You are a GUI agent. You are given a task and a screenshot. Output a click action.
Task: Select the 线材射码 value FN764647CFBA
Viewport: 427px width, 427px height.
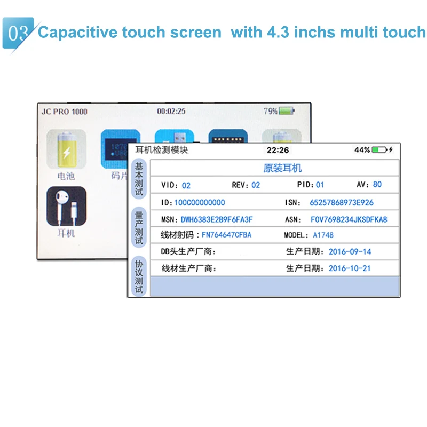click(226, 235)
